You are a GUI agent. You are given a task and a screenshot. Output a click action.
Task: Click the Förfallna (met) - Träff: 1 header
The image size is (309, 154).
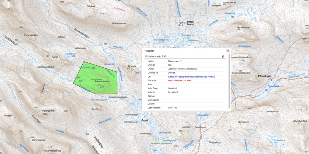pyautogui.click(x=157, y=56)
